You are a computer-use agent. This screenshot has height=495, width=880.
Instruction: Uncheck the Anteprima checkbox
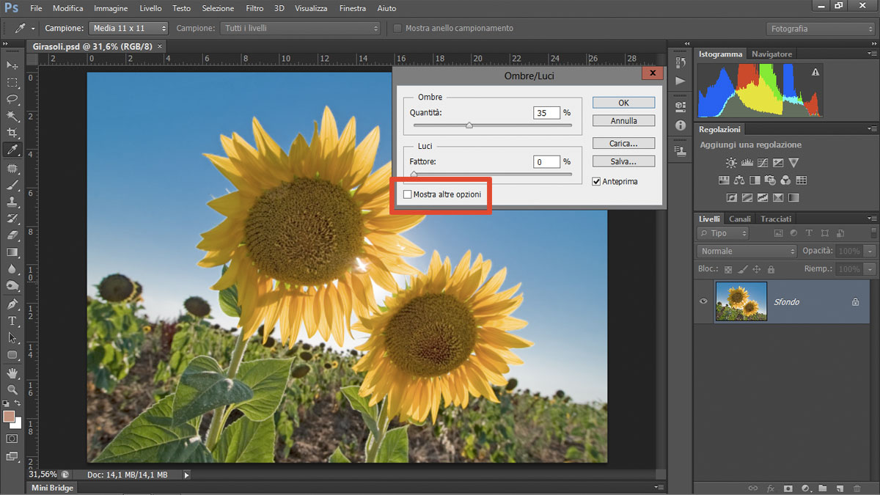click(597, 181)
